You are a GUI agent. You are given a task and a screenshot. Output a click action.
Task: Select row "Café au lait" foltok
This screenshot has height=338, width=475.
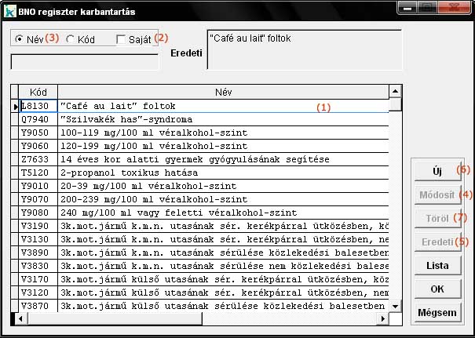(223, 106)
